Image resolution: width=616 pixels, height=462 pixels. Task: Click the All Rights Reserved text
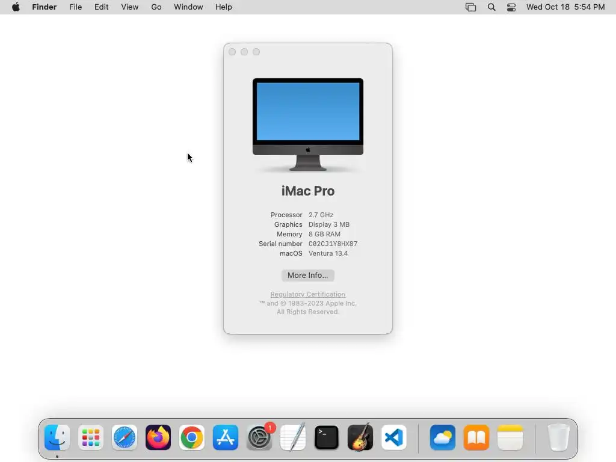click(308, 312)
